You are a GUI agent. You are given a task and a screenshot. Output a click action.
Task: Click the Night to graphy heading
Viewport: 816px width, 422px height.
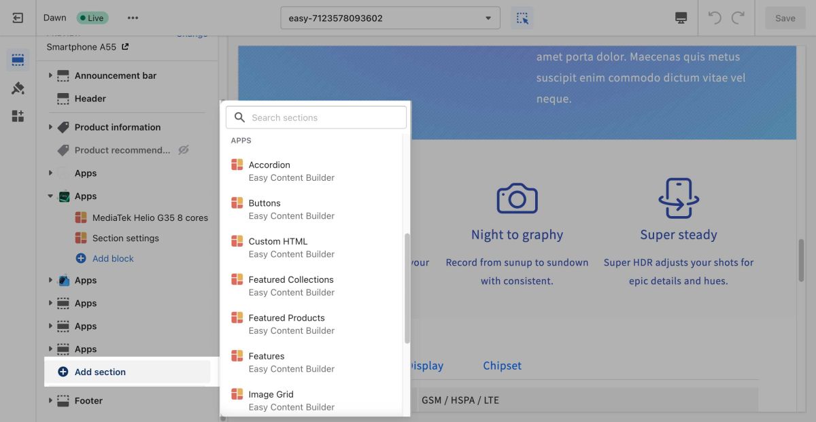517,235
